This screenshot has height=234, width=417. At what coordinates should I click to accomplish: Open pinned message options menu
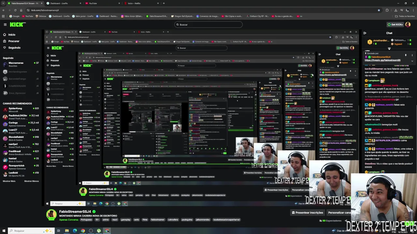(x=412, y=55)
